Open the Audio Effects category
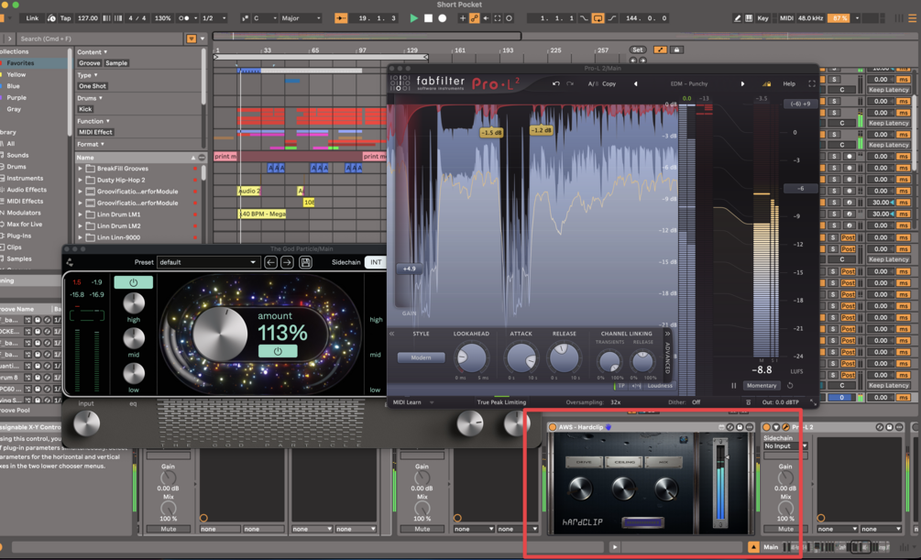 [x=27, y=190]
